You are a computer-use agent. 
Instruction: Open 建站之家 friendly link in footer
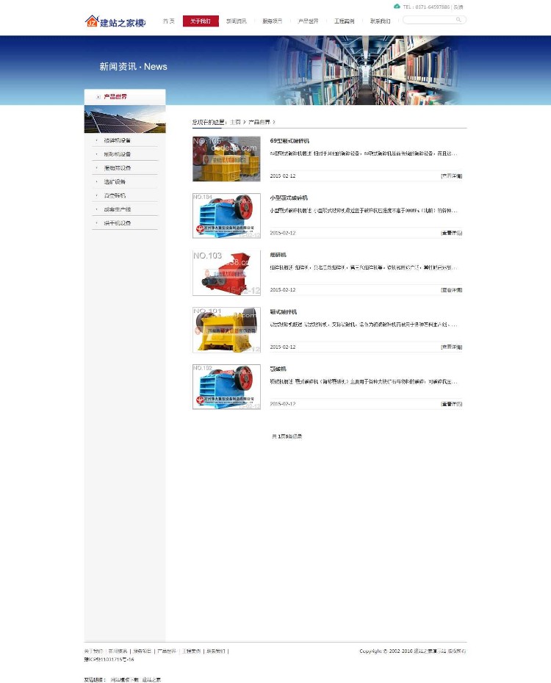tap(151, 679)
